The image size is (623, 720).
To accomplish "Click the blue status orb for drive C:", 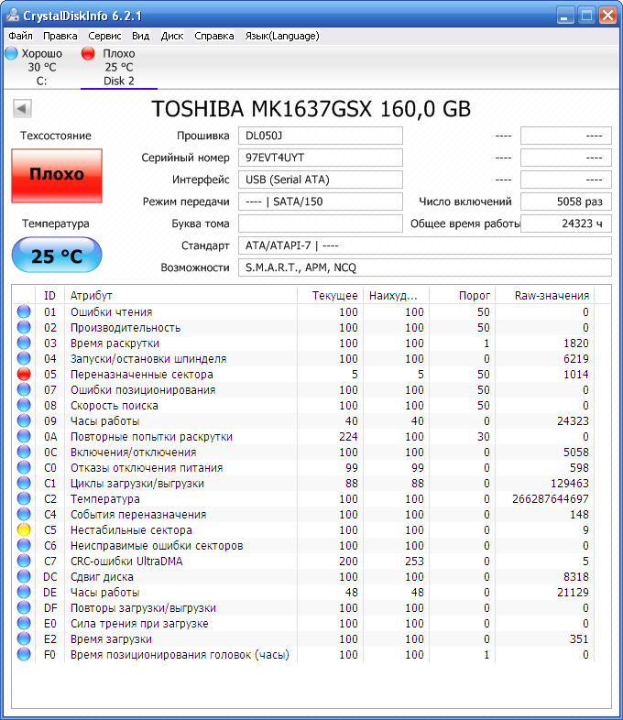I will point(12,53).
